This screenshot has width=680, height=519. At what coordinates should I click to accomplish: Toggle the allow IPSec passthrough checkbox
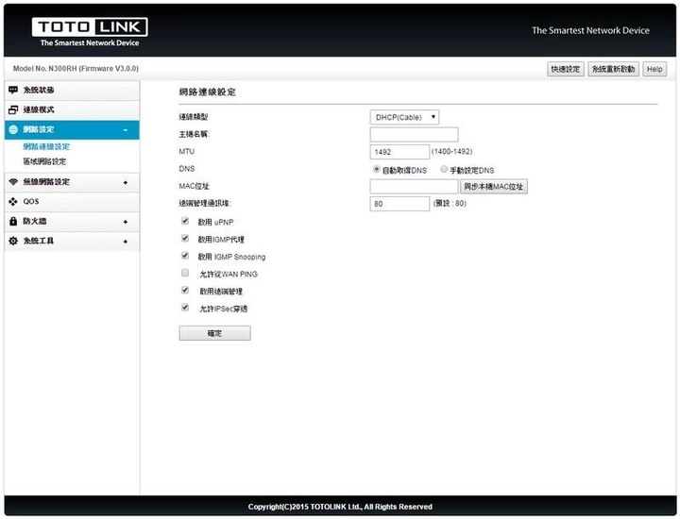click(185, 308)
